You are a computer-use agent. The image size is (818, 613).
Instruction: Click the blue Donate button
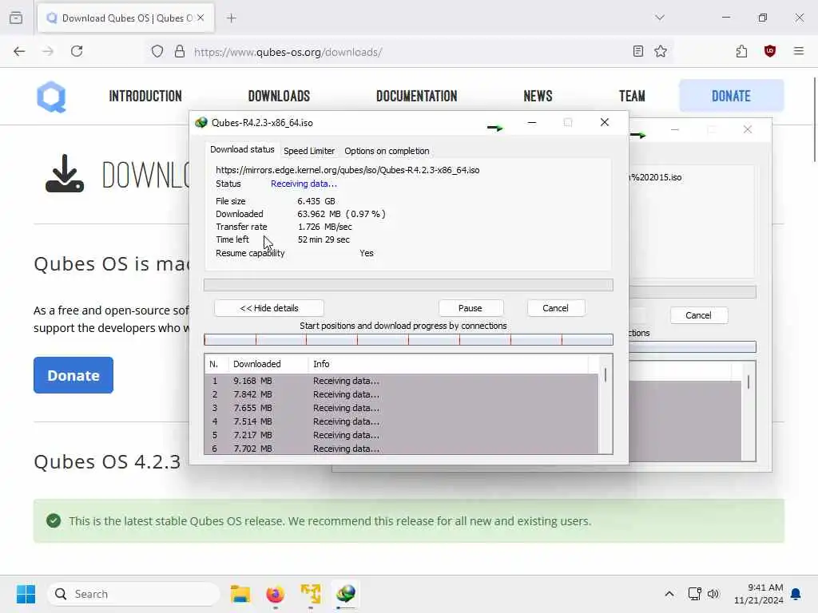pos(73,375)
